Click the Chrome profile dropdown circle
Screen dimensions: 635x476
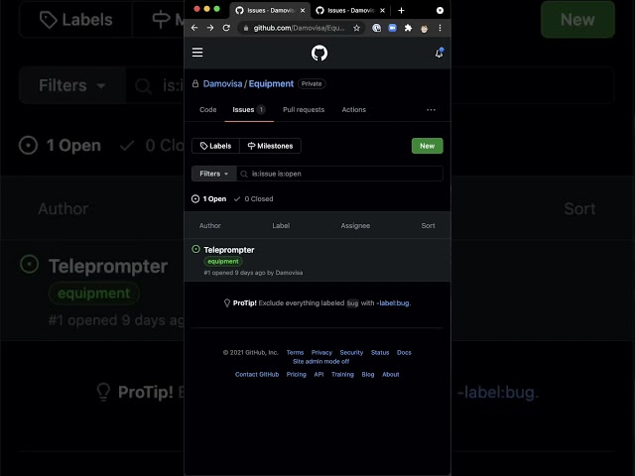coord(440,11)
